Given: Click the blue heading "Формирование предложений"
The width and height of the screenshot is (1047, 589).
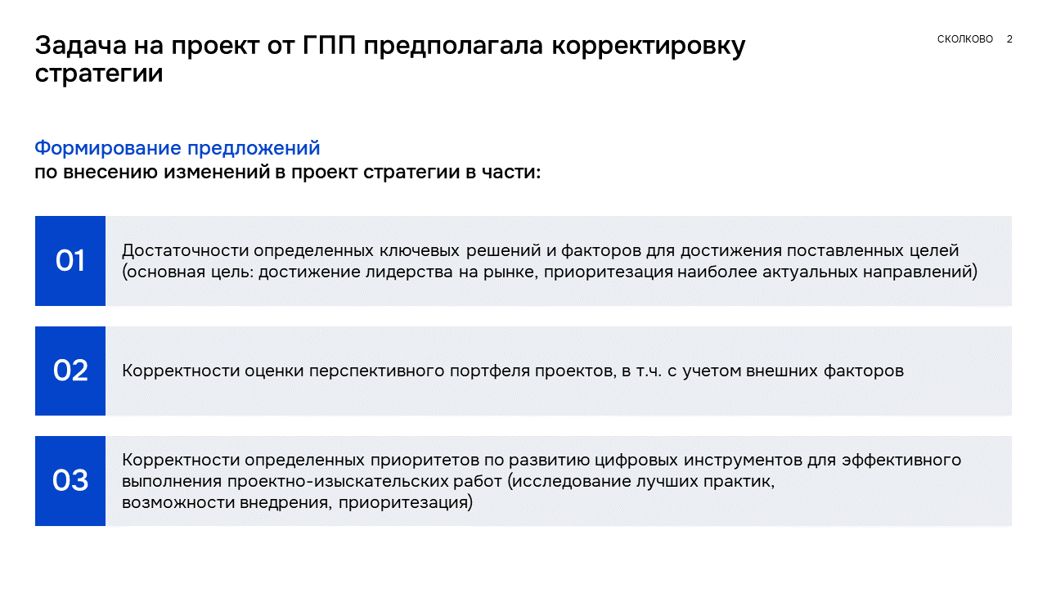Looking at the screenshot, I should coord(177,148).
